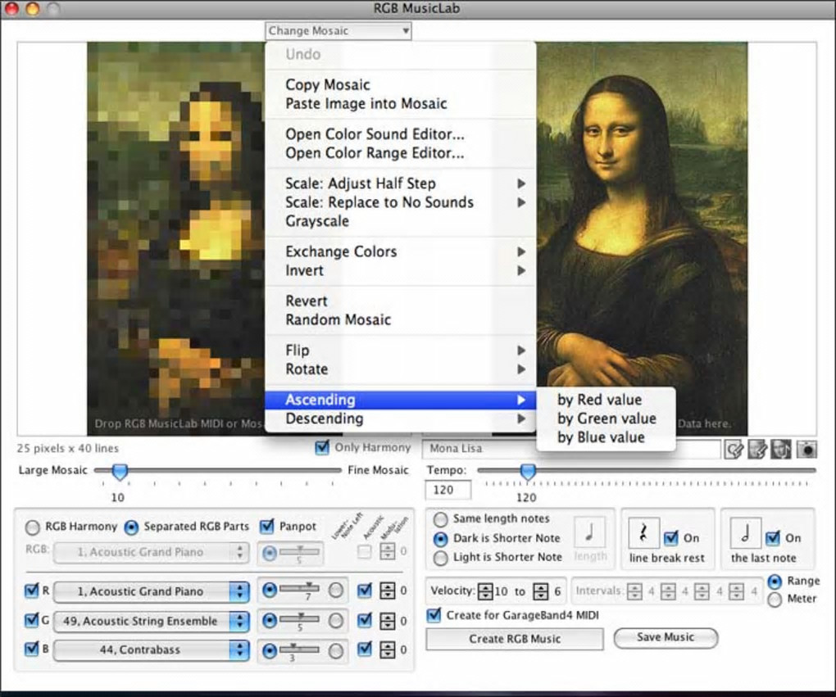Click the half note icon for the last note
Screen dimensions: 836x697
(x=745, y=533)
